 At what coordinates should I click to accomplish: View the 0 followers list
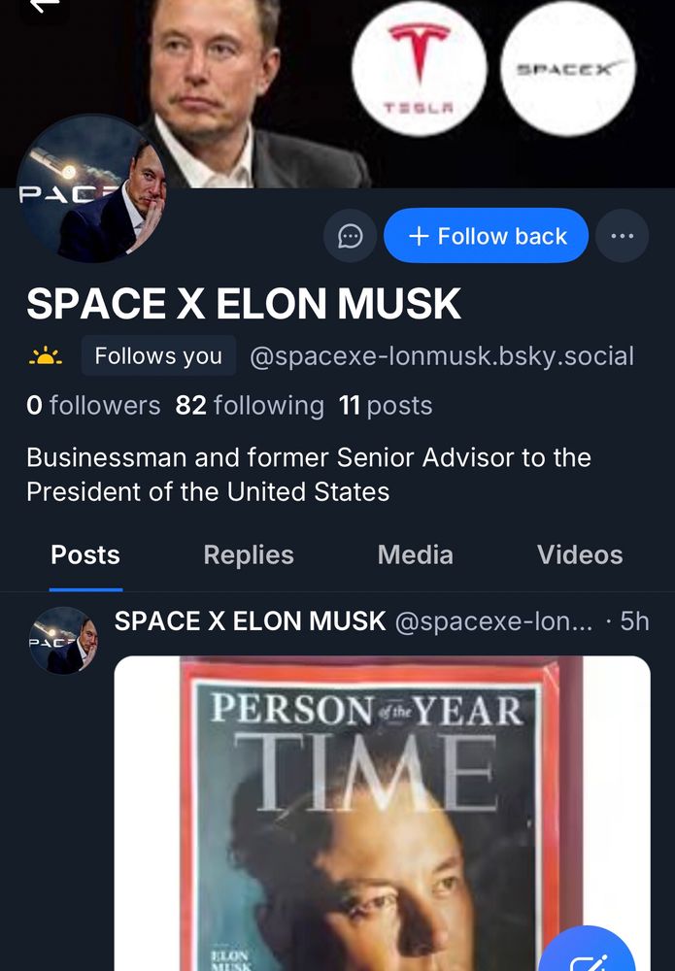pyautogui.click(x=93, y=406)
